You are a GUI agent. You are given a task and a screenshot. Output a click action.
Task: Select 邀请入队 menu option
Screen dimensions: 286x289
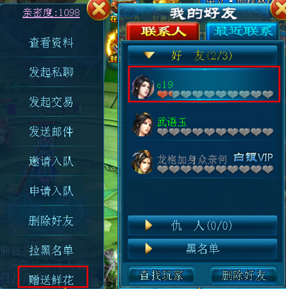(x=51, y=162)
